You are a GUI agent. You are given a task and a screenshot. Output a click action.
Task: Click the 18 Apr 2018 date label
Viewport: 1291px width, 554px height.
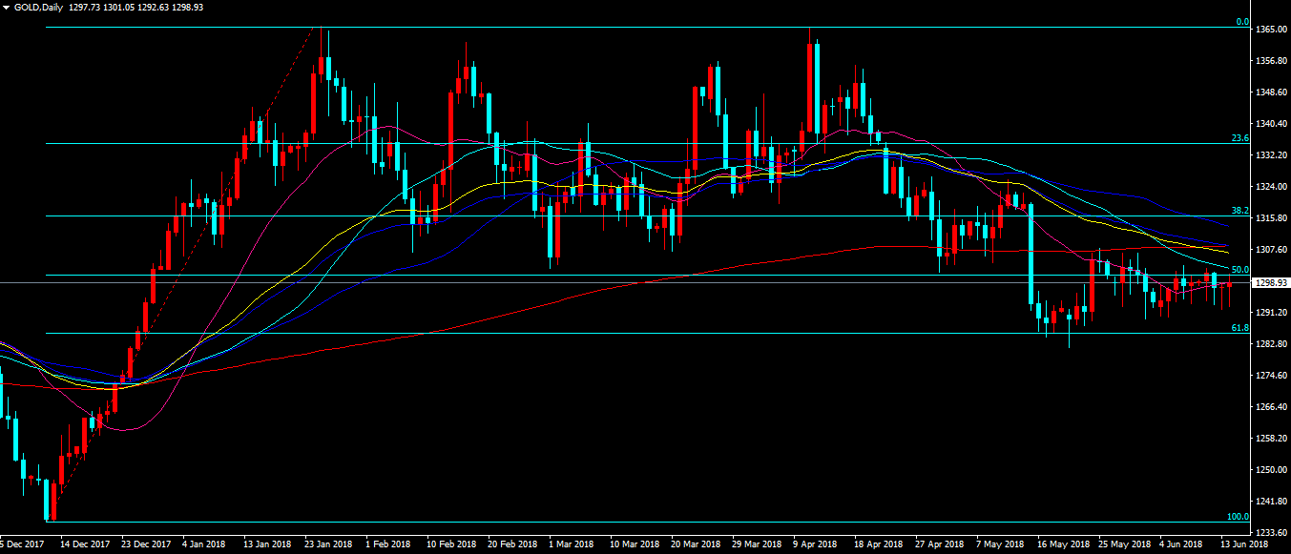[x=879, y=544]
